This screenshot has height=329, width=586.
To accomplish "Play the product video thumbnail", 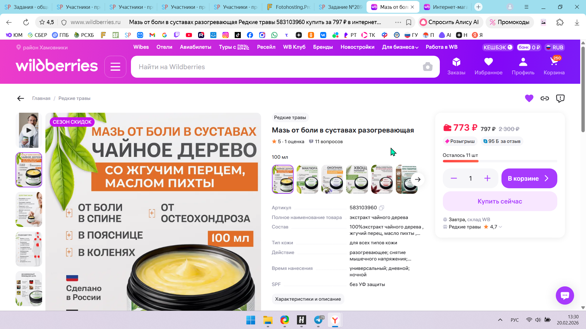I will [29, 130].
